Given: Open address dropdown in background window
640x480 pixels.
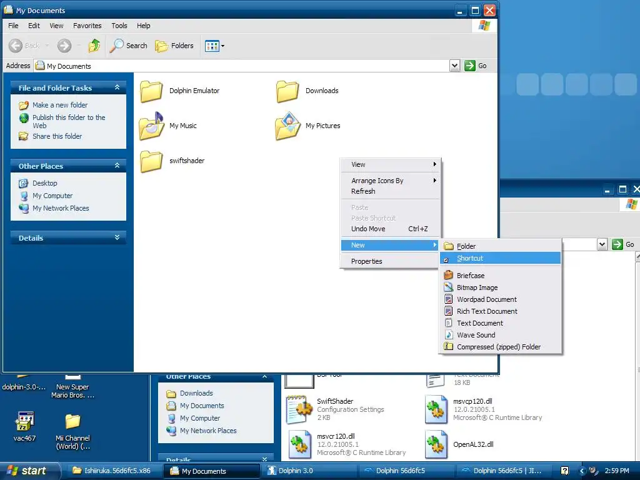Looking at the screenshot, I should click(602, 244).
